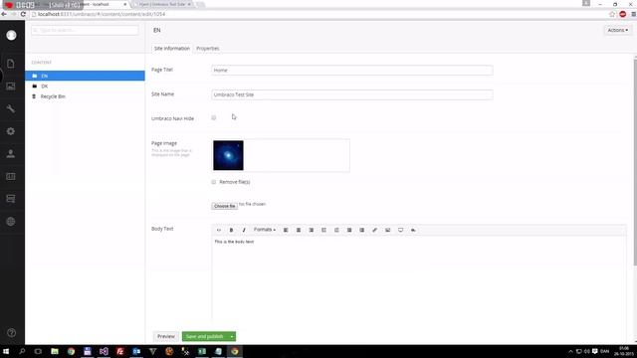Image resolution: width=637 pixels, height=358 pixels.
Task: Reload the page with browser refresh icon
Action: [x=23, y=14]
